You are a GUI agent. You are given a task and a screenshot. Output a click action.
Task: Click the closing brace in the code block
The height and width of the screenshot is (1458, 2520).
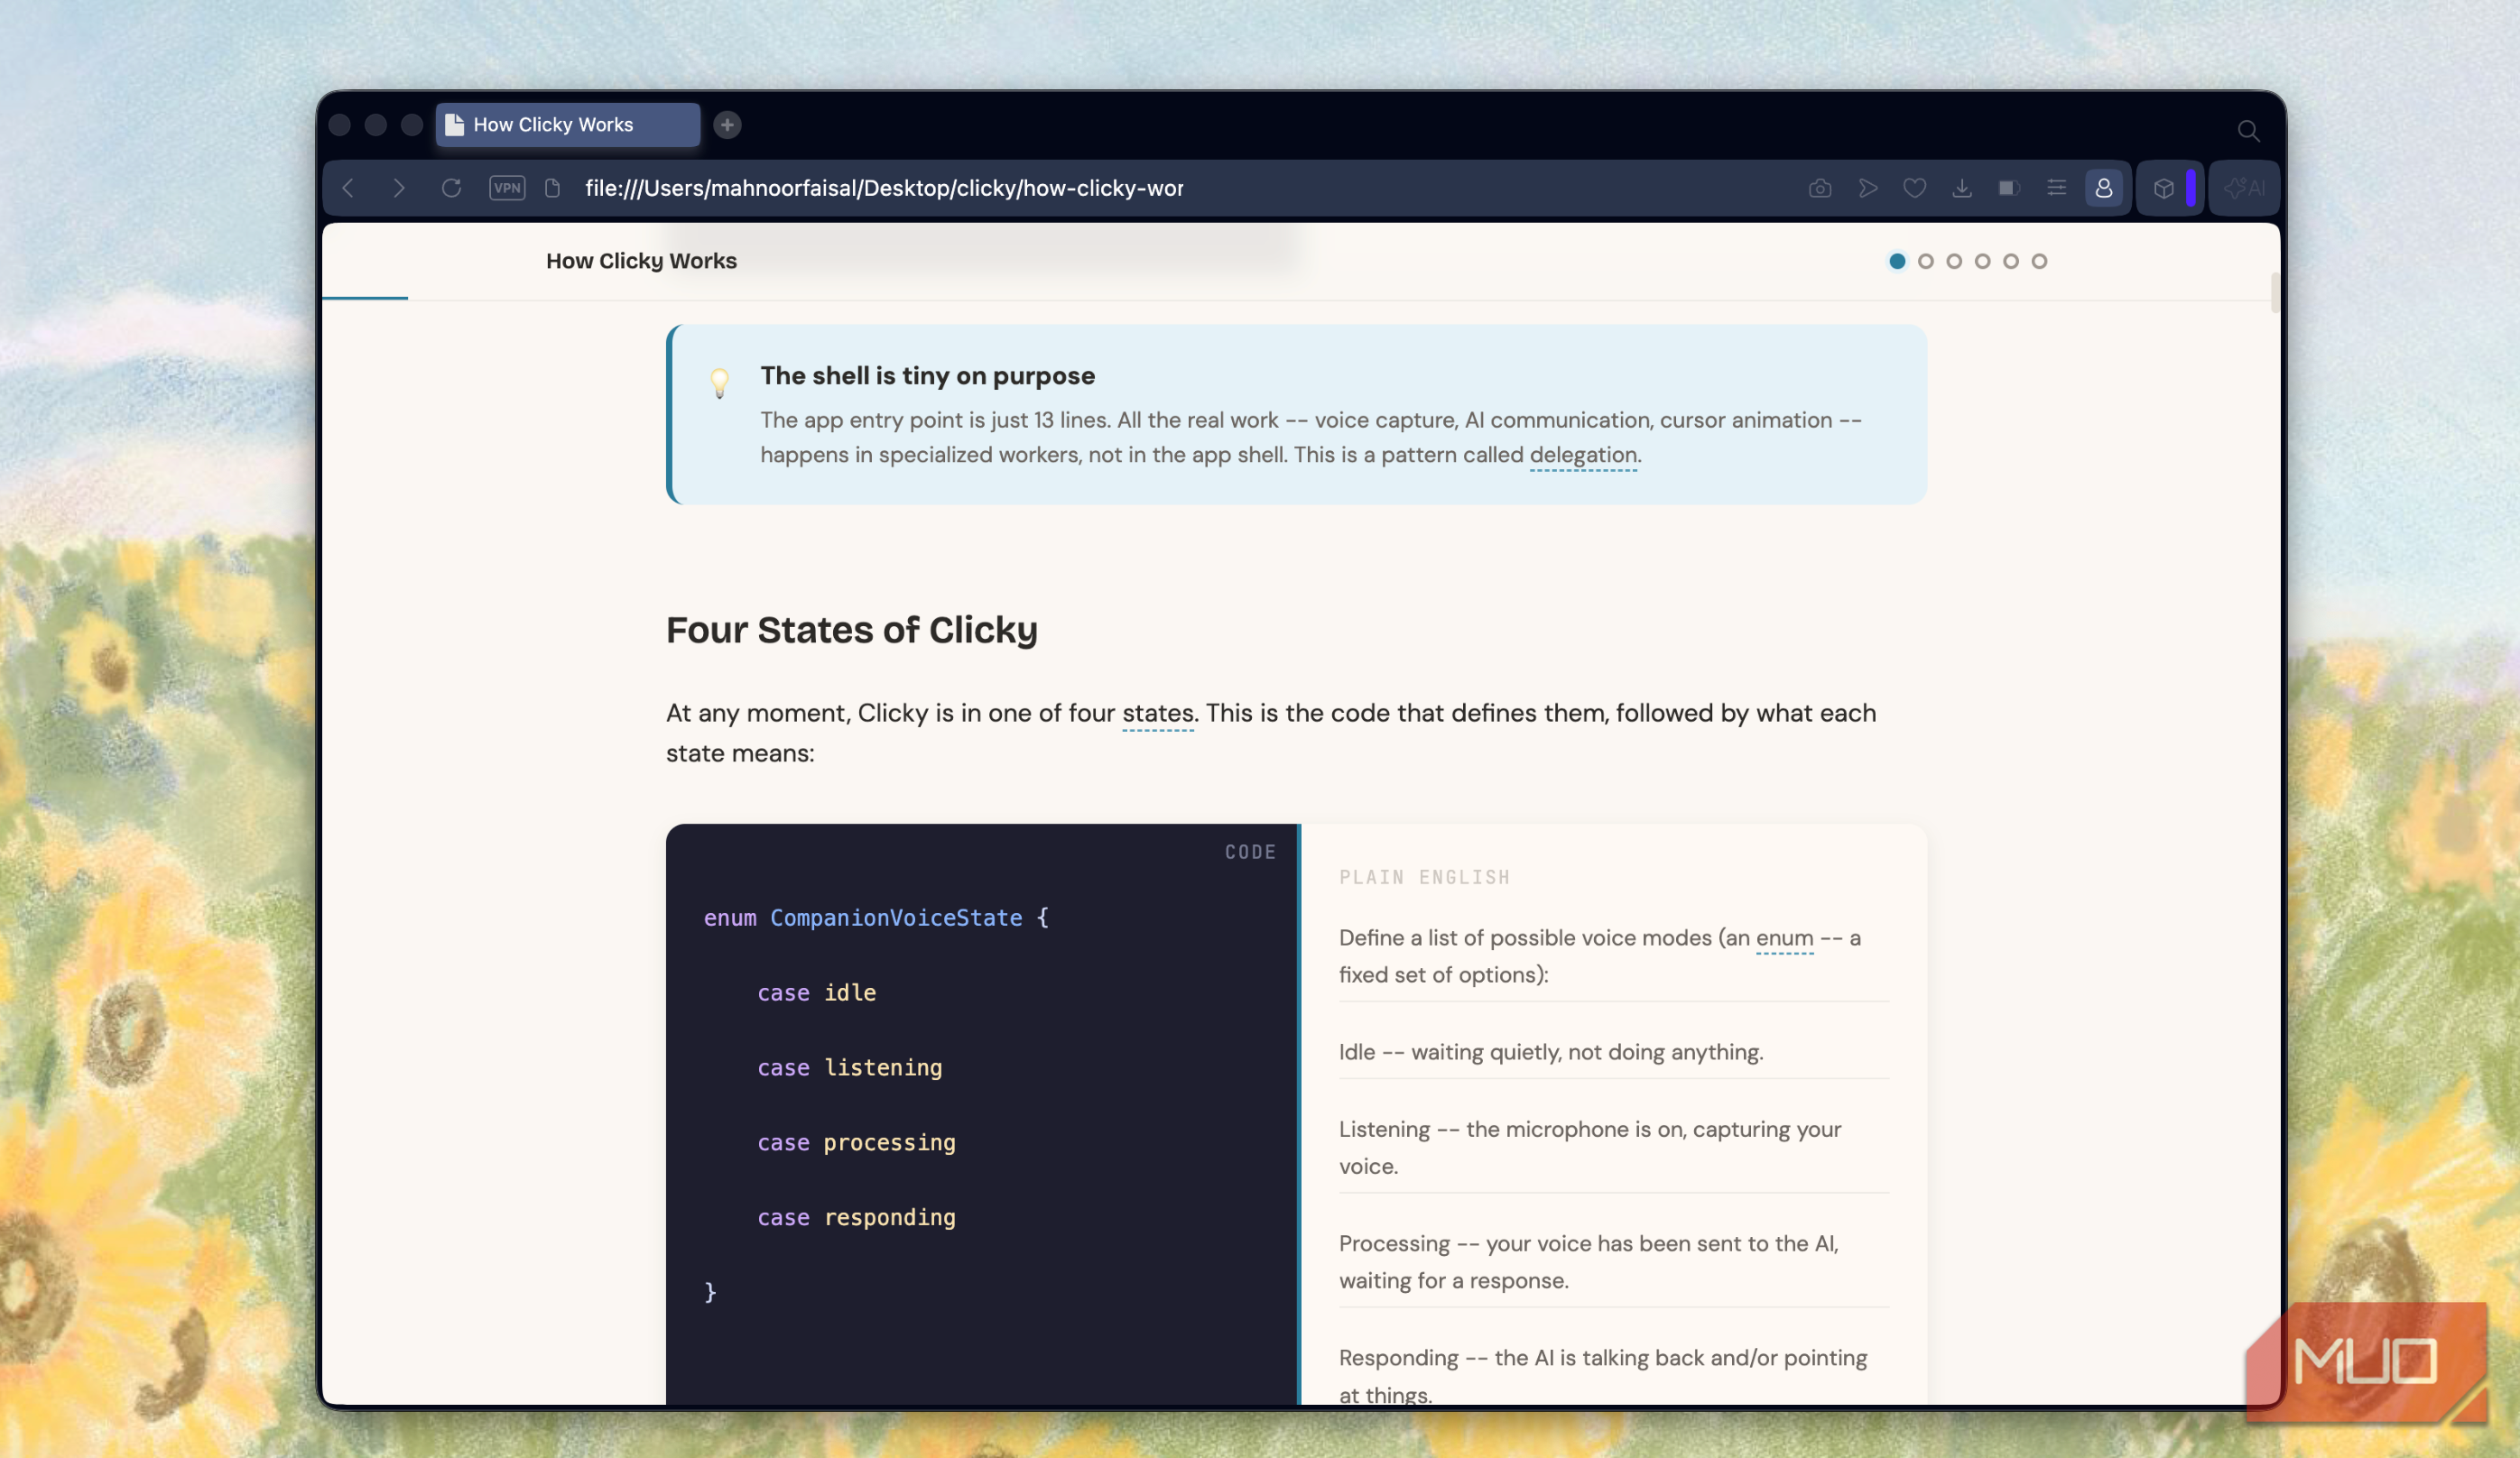coord(710,1292)
